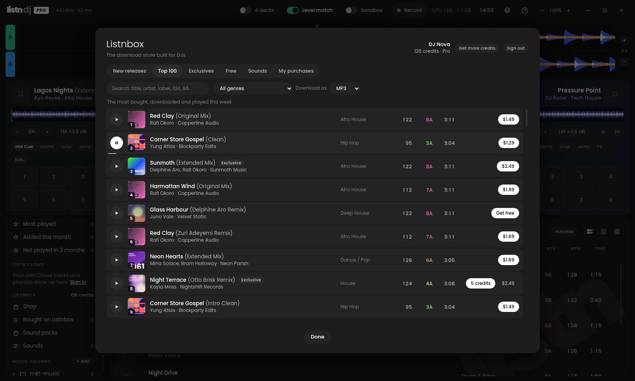Click the Sound packs sidebar icon
This screenshot has height=381, width=635.
point(16,333)
